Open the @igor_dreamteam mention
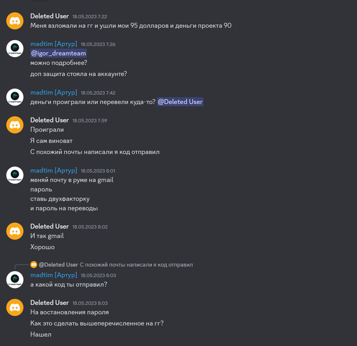 (x=59, y=53)
